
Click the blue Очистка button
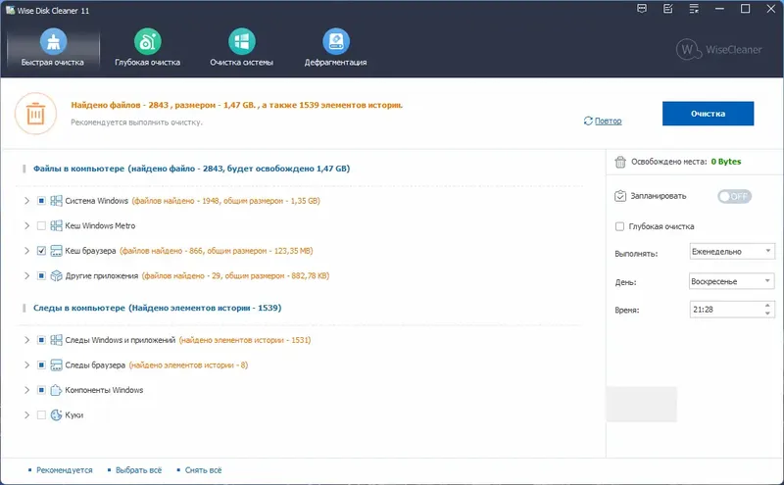point(708,114)
